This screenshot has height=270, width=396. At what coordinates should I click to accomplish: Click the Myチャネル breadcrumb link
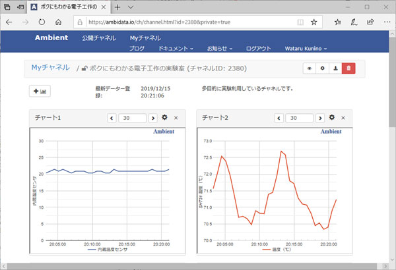coord(51,68)
